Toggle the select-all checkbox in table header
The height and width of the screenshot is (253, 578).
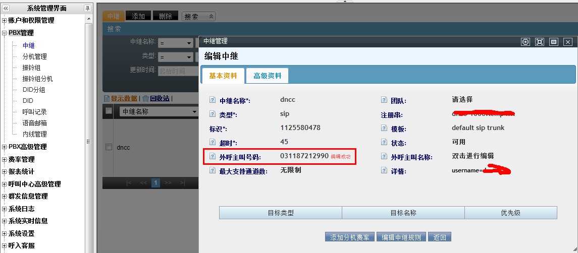tap(109, 111)
